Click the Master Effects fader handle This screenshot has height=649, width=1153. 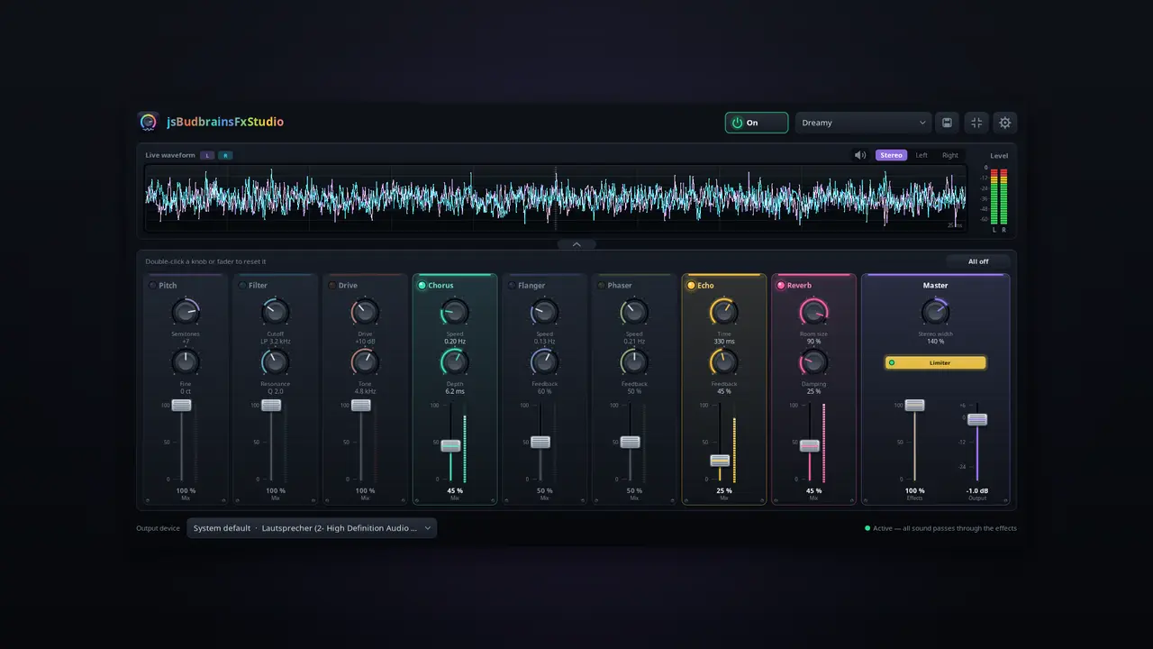coord(915,406)
